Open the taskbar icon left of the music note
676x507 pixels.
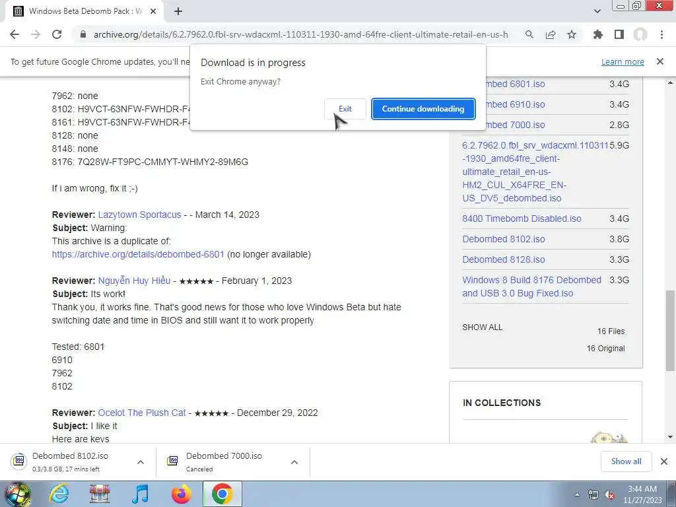(100, 494)
